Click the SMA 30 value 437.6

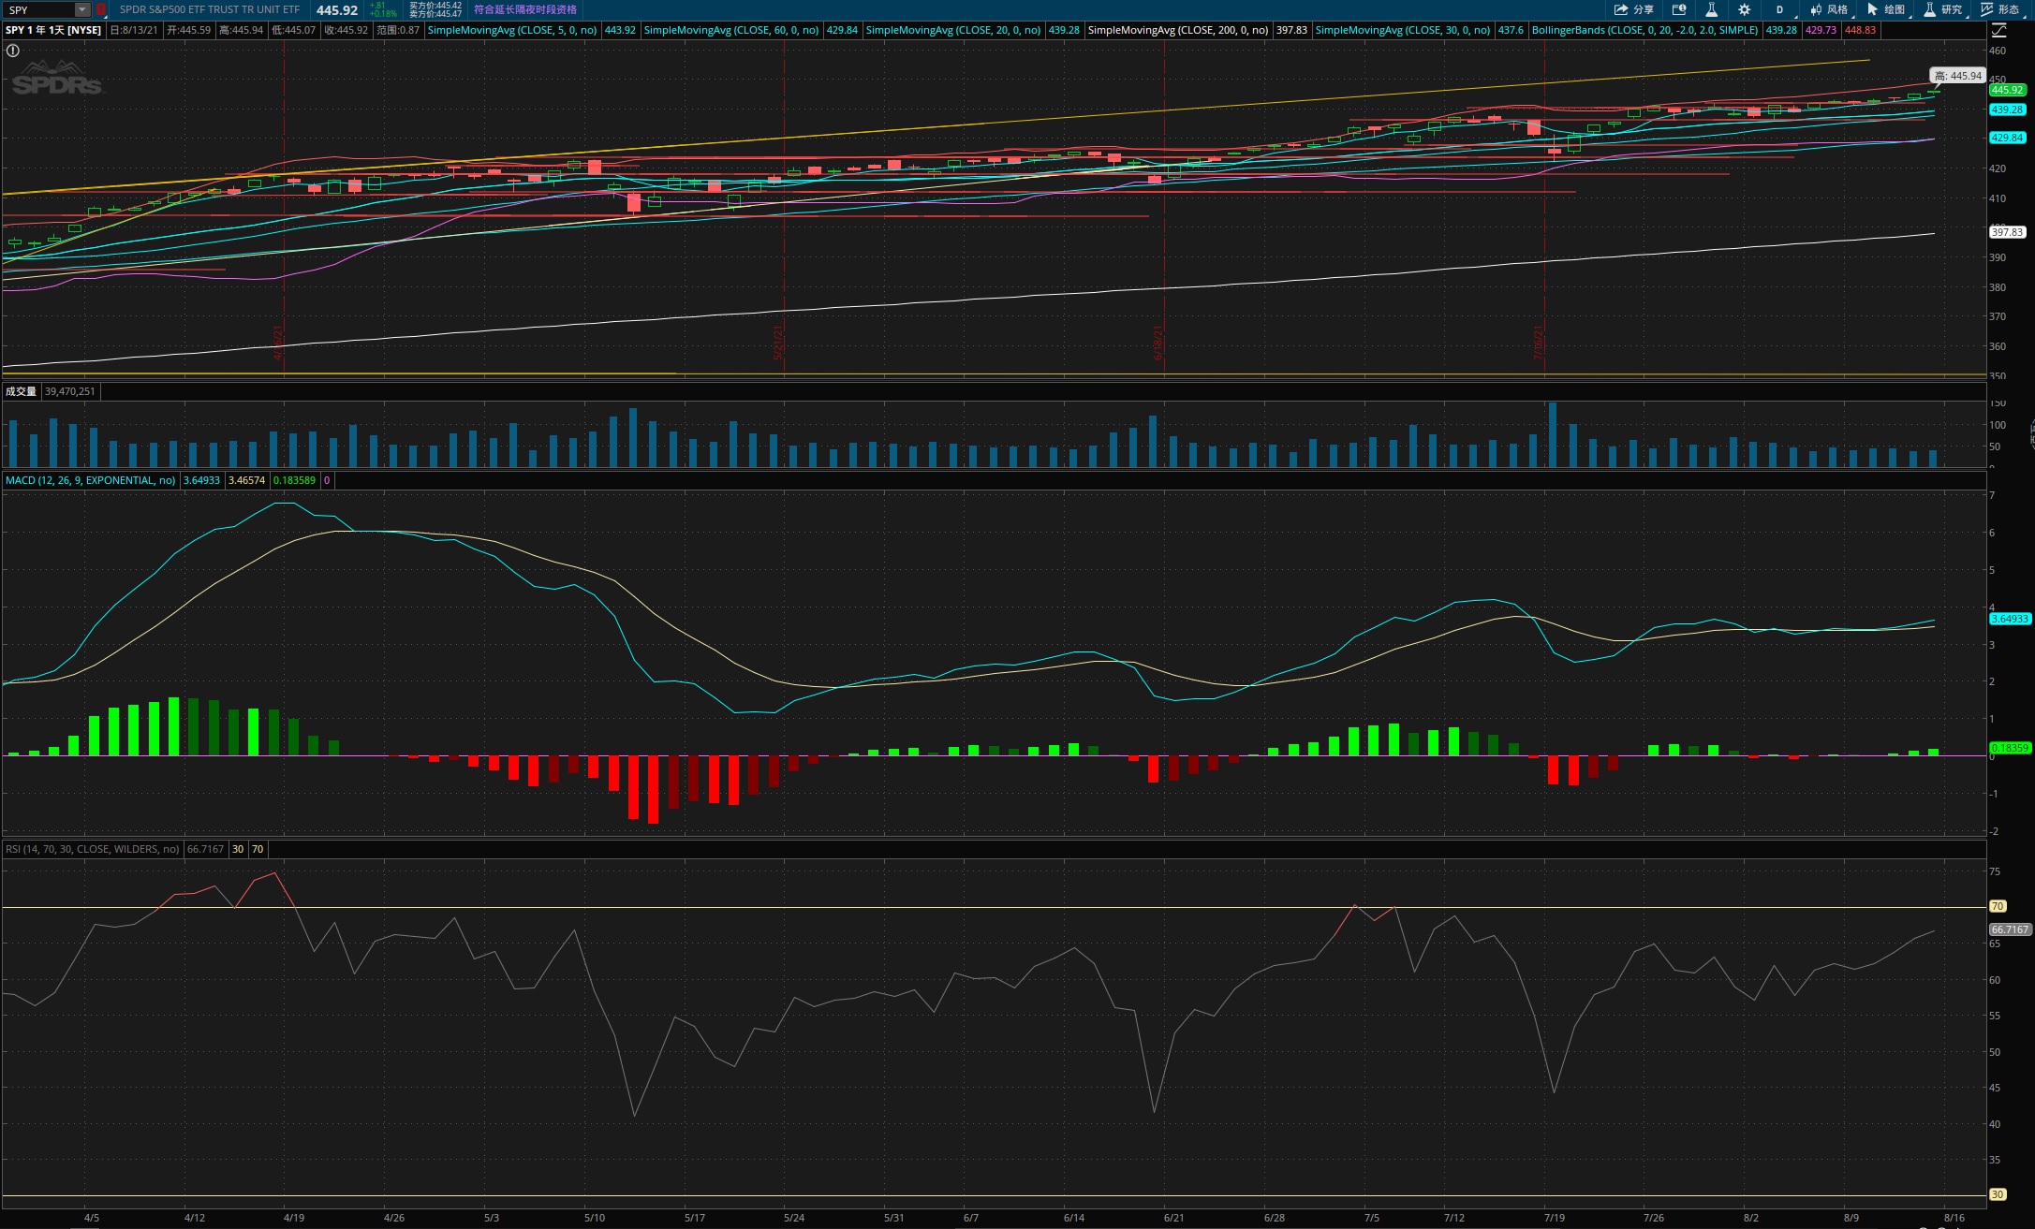tap(1511, 30)
